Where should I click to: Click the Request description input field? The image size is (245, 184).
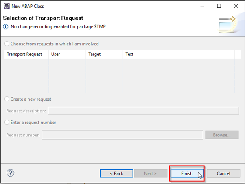click(143, 111)
